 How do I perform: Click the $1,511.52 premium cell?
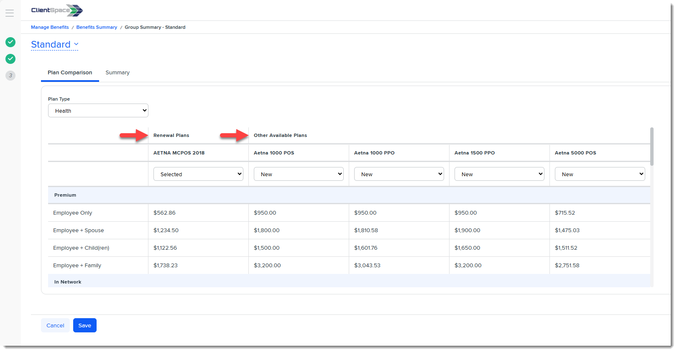566,248
